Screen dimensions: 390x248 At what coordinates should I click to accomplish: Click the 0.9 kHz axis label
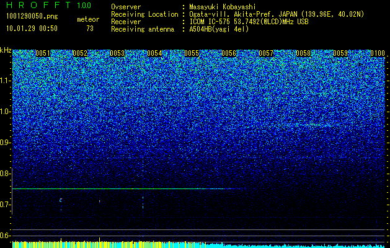[x=6, y=143]
